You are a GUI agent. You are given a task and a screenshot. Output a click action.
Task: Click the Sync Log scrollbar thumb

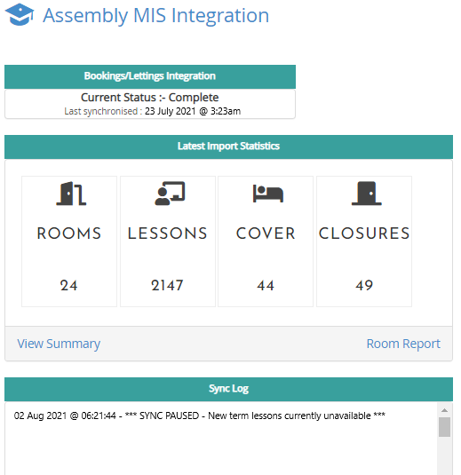pos(444,427)
